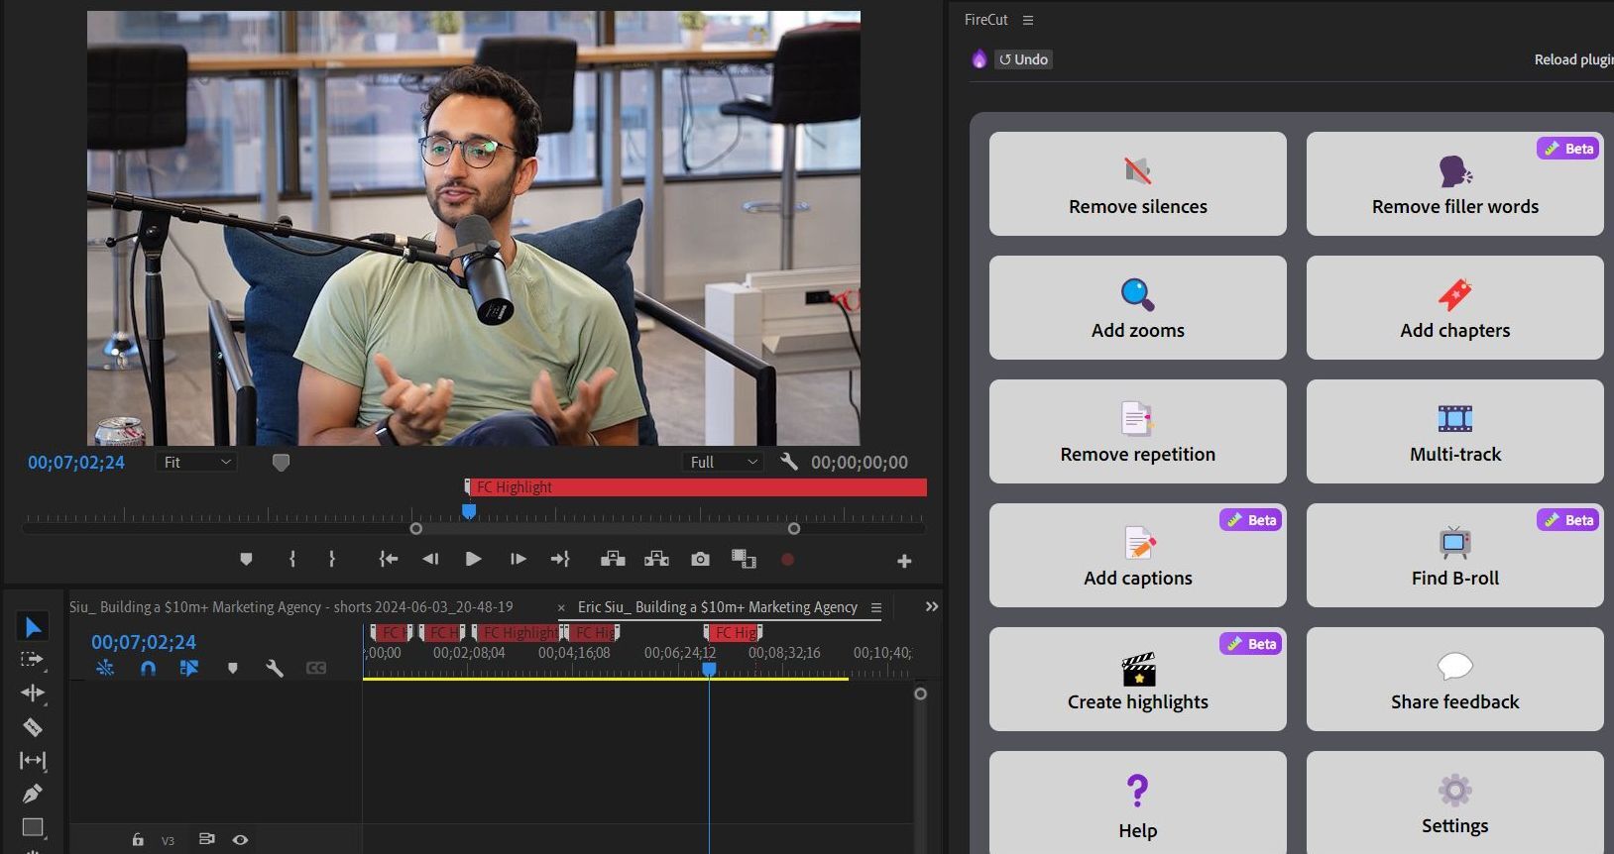Click the program monitor playhead scrubber

(469, 511)
